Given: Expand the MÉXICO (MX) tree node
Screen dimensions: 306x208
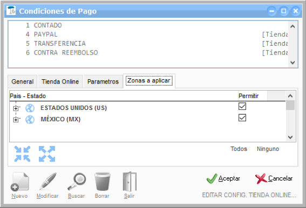Looking at the screenshot, I should (x=16, y=120).
